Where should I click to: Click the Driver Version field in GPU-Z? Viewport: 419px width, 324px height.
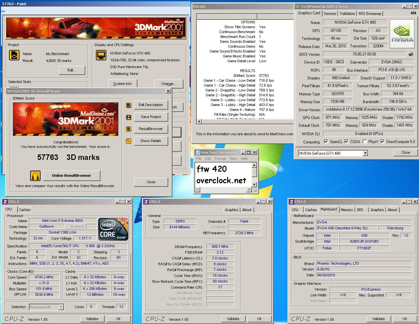pos(369,110)
